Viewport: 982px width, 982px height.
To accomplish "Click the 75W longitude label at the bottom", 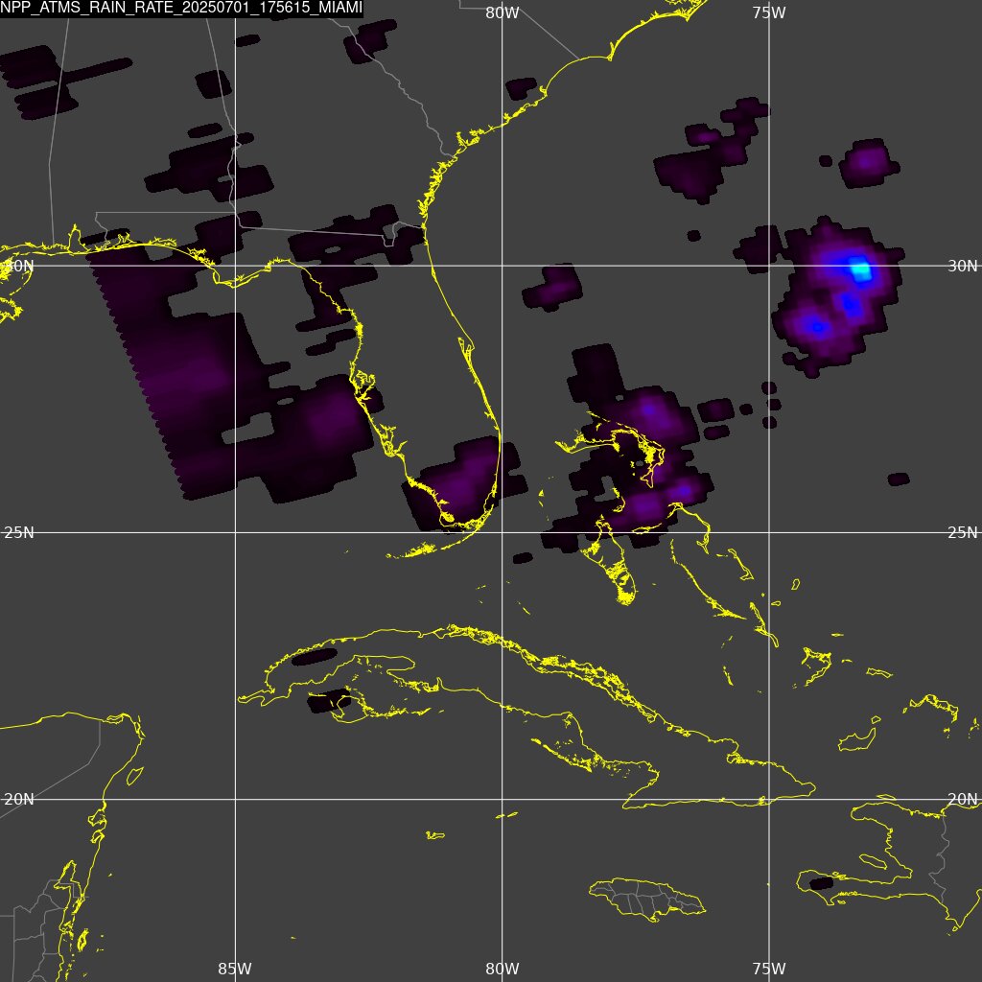I will (769, 969).
